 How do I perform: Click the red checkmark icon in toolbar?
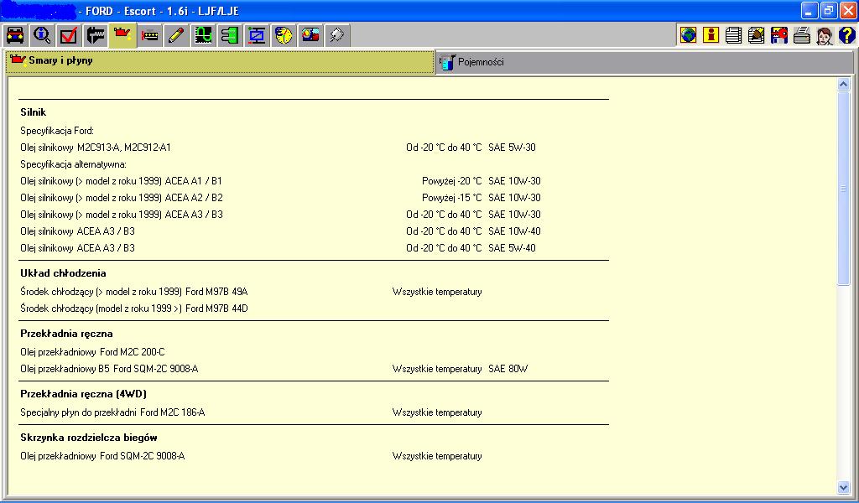(69, 35)
